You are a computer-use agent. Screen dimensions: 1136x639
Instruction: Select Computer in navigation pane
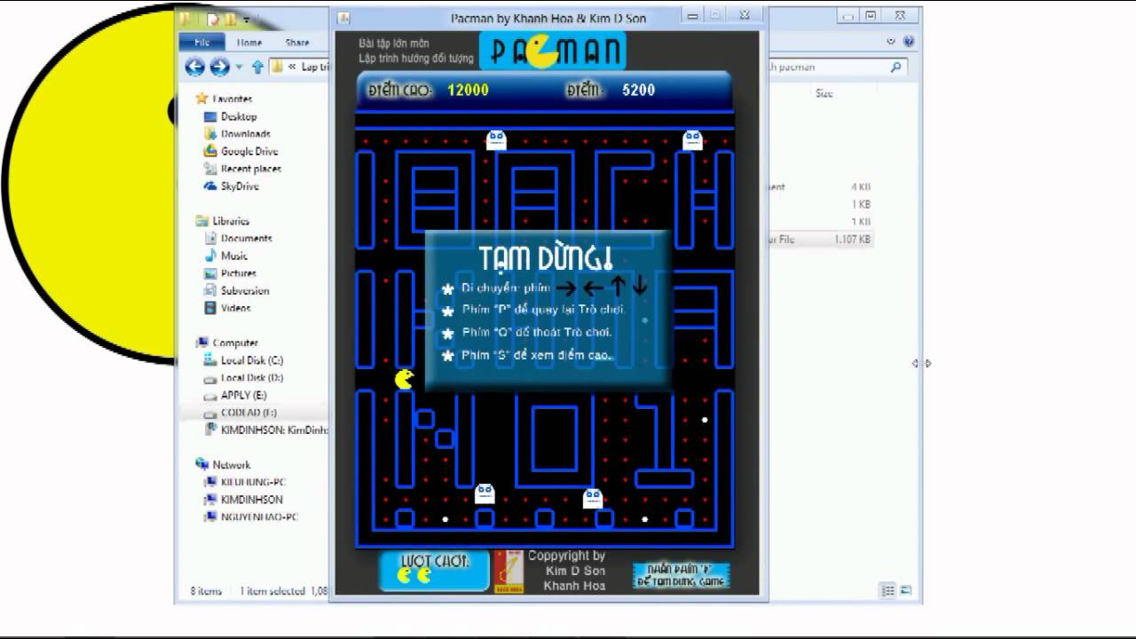[x=227, y=343]
